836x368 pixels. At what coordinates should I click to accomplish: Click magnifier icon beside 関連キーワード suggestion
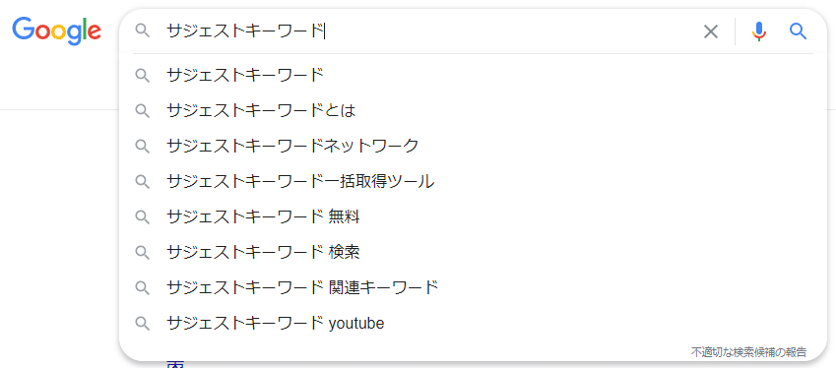143,287
